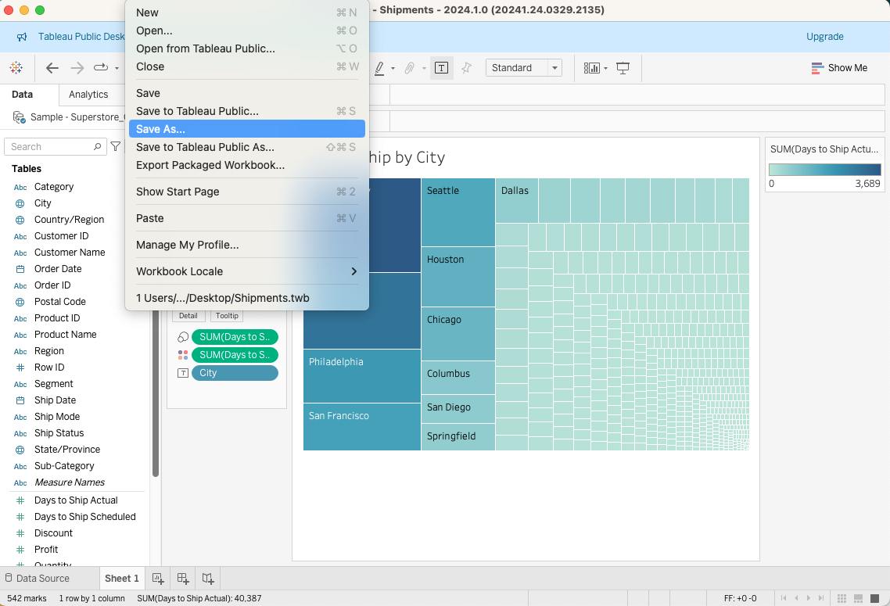Click the filter icon next to the search field
This screenshot has width=890, height=606.
pyautogui.click(x=115, y=146)
